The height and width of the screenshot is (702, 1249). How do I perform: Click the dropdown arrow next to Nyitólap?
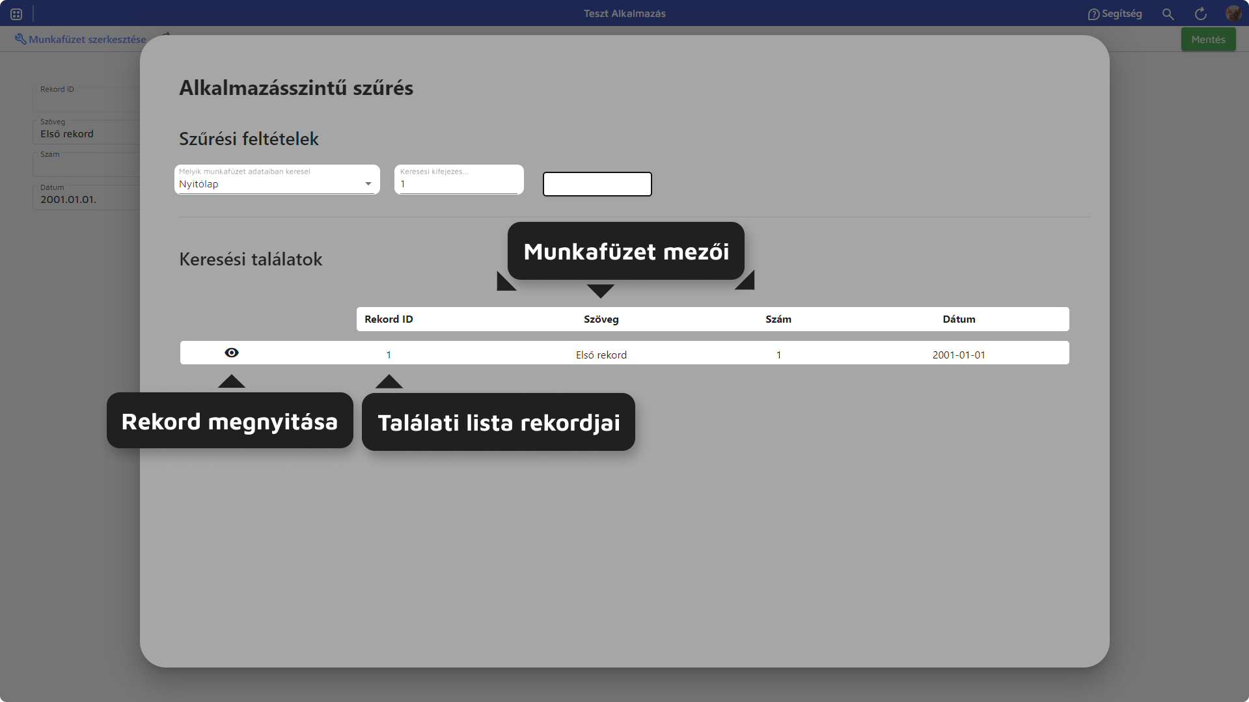click(368, 184)
